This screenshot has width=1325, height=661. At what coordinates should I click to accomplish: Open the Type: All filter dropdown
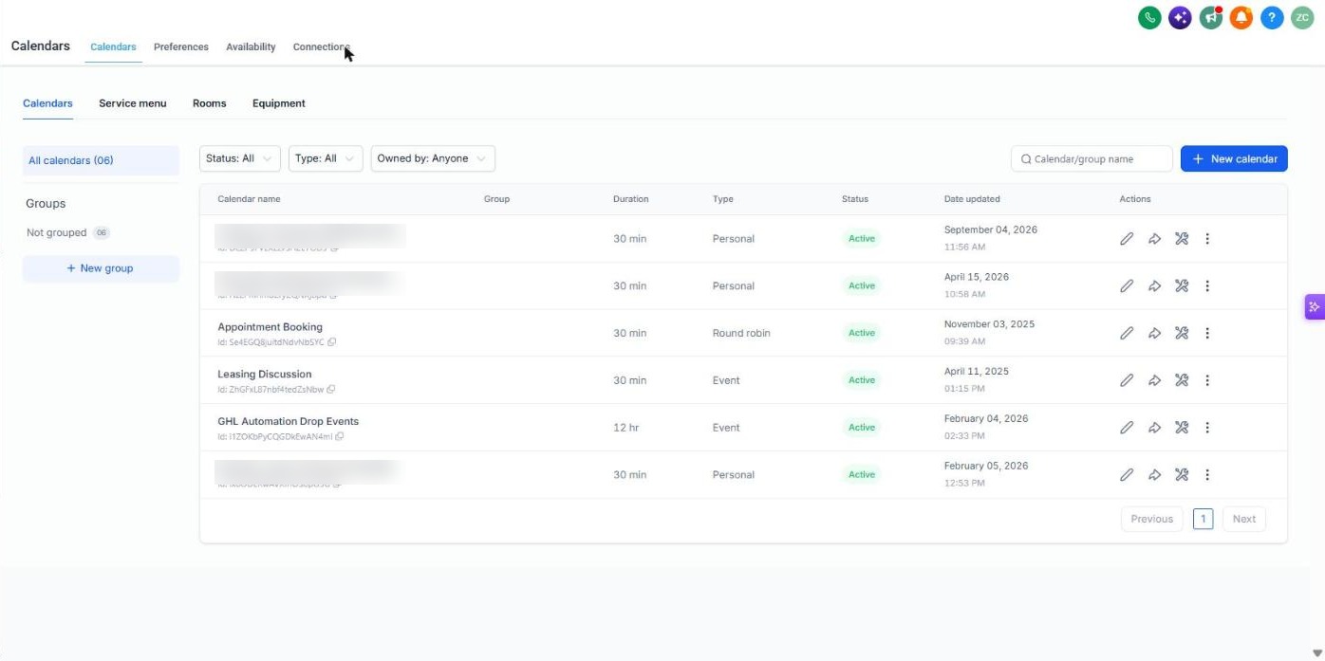coord(326,158)
